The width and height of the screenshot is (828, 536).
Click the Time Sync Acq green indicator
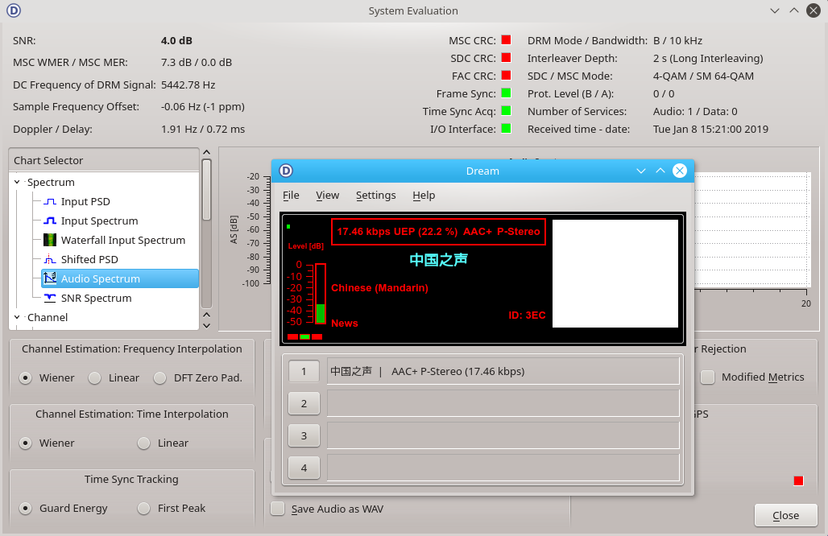(x=506, y=111)
